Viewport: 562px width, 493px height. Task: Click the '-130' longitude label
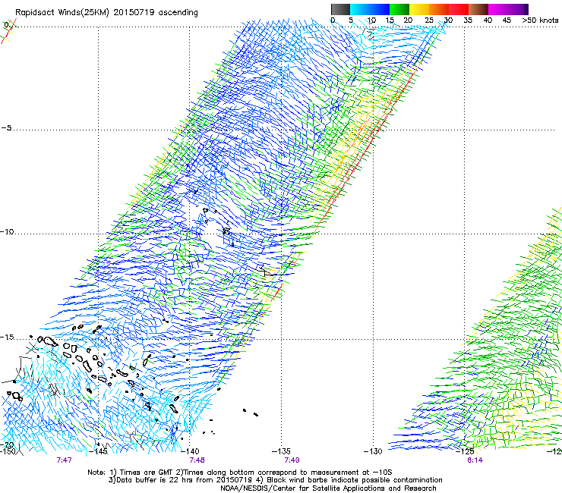point(373,451)
